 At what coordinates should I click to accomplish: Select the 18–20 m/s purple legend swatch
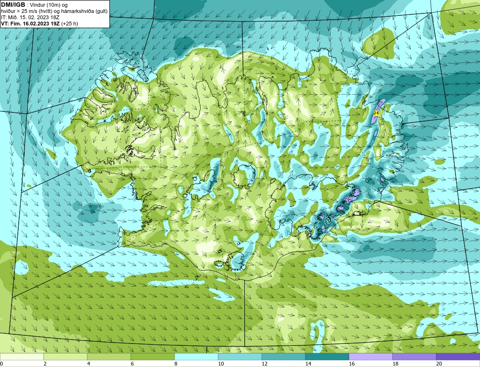tap(414, 357)
